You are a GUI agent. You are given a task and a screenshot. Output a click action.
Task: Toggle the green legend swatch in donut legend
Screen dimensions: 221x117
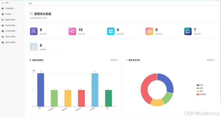[198, 88]
